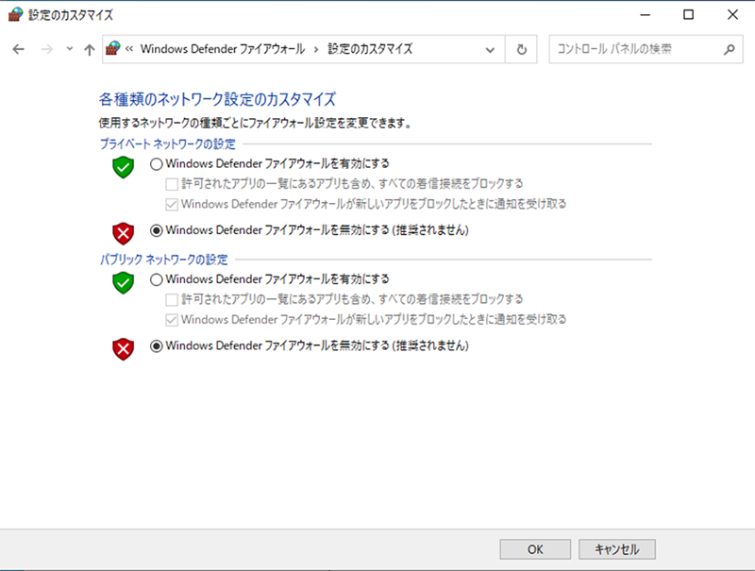Confirm settings with OK button
755x571 pixels.
point(535,549)
